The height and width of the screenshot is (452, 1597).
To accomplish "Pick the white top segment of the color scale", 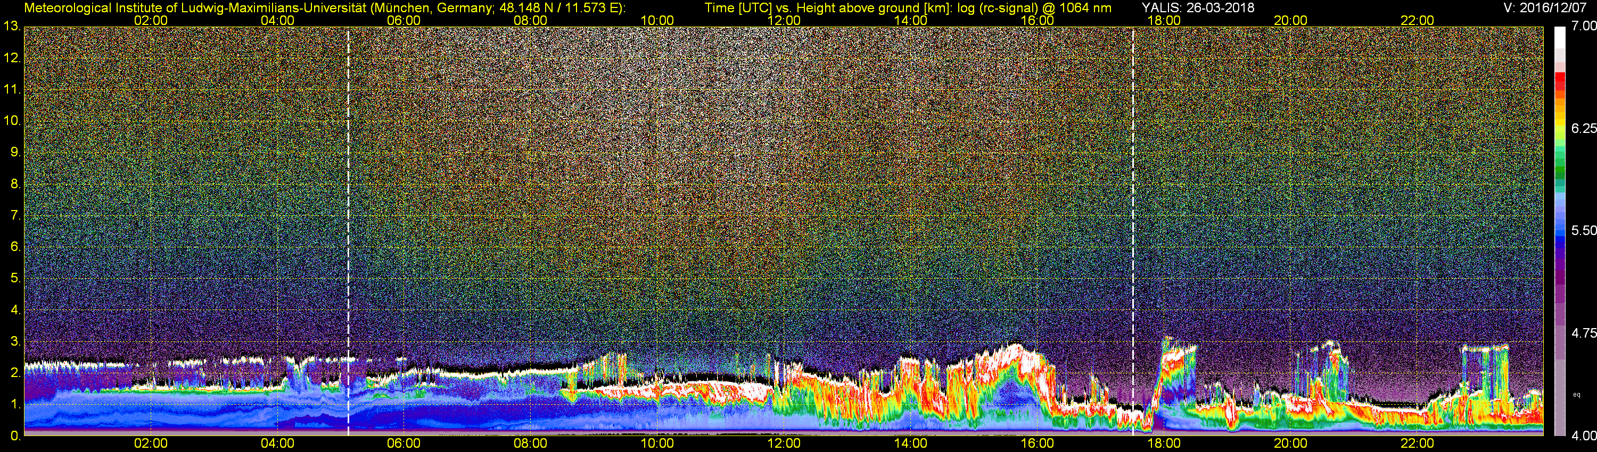I will 1559,37.
